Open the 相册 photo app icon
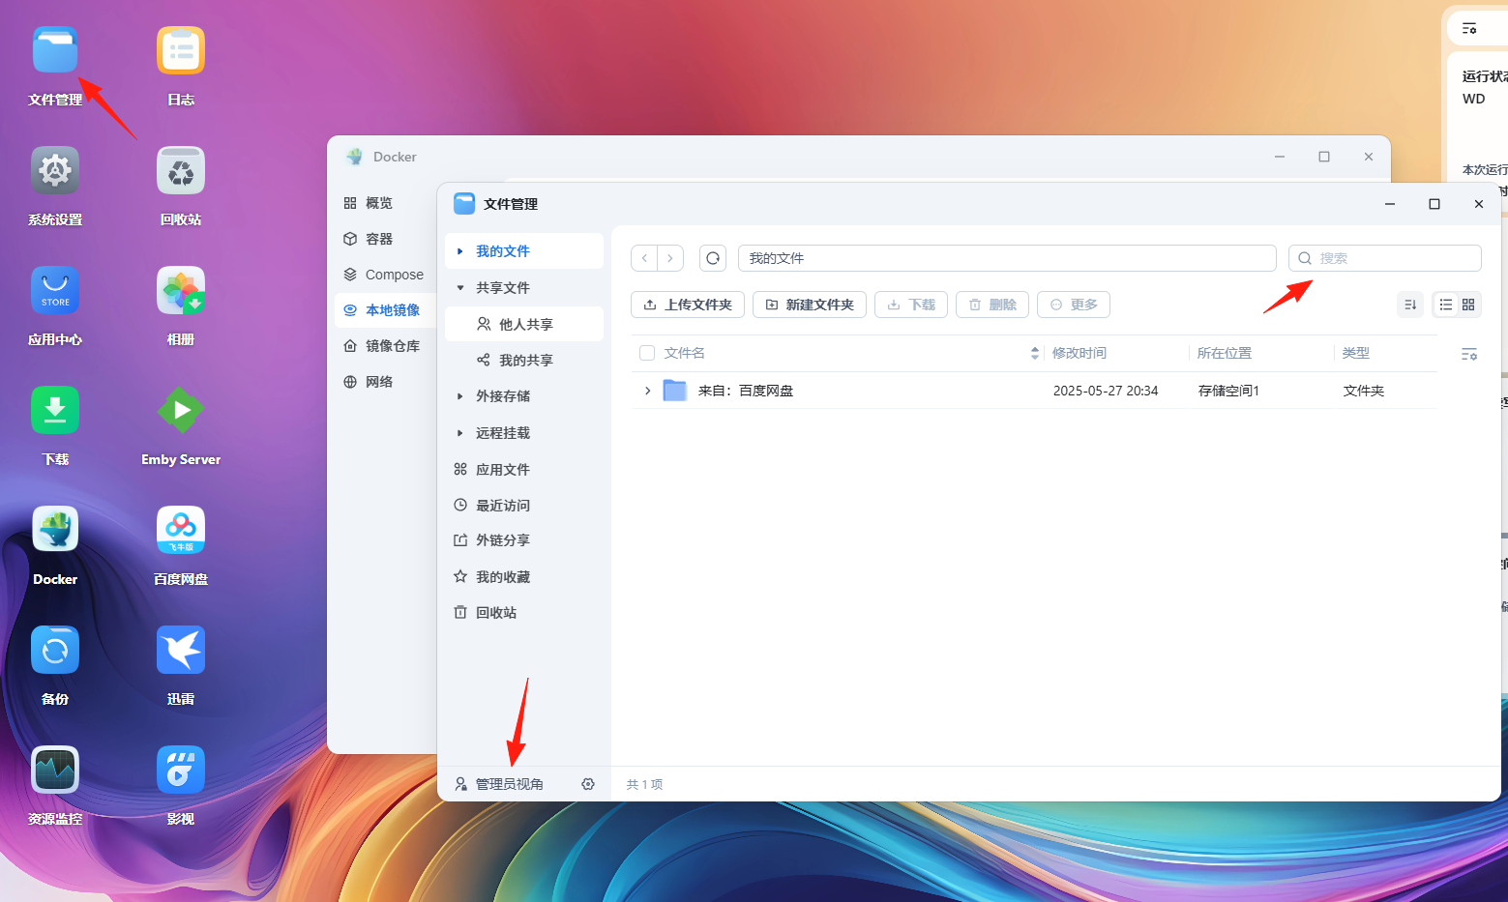Screen dimensions: 1508x902 (181, 290)
